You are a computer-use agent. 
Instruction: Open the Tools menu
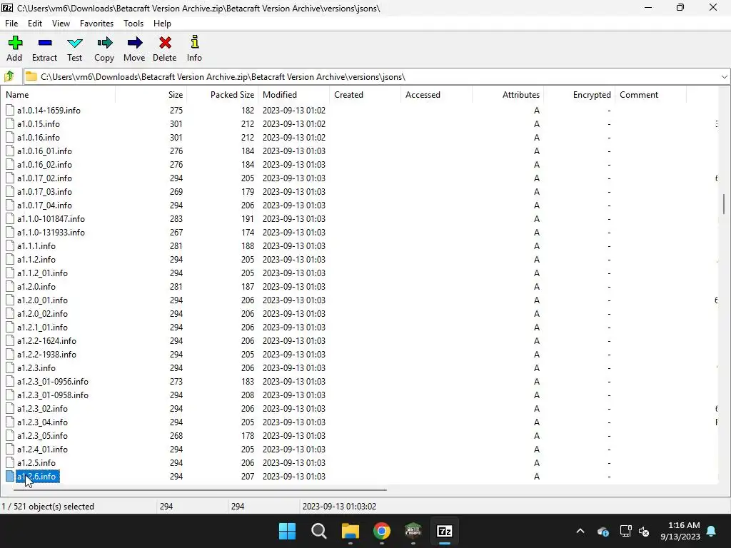[x=133, y=24]
